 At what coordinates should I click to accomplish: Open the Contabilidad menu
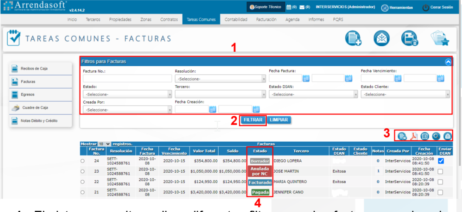(236, 20)
